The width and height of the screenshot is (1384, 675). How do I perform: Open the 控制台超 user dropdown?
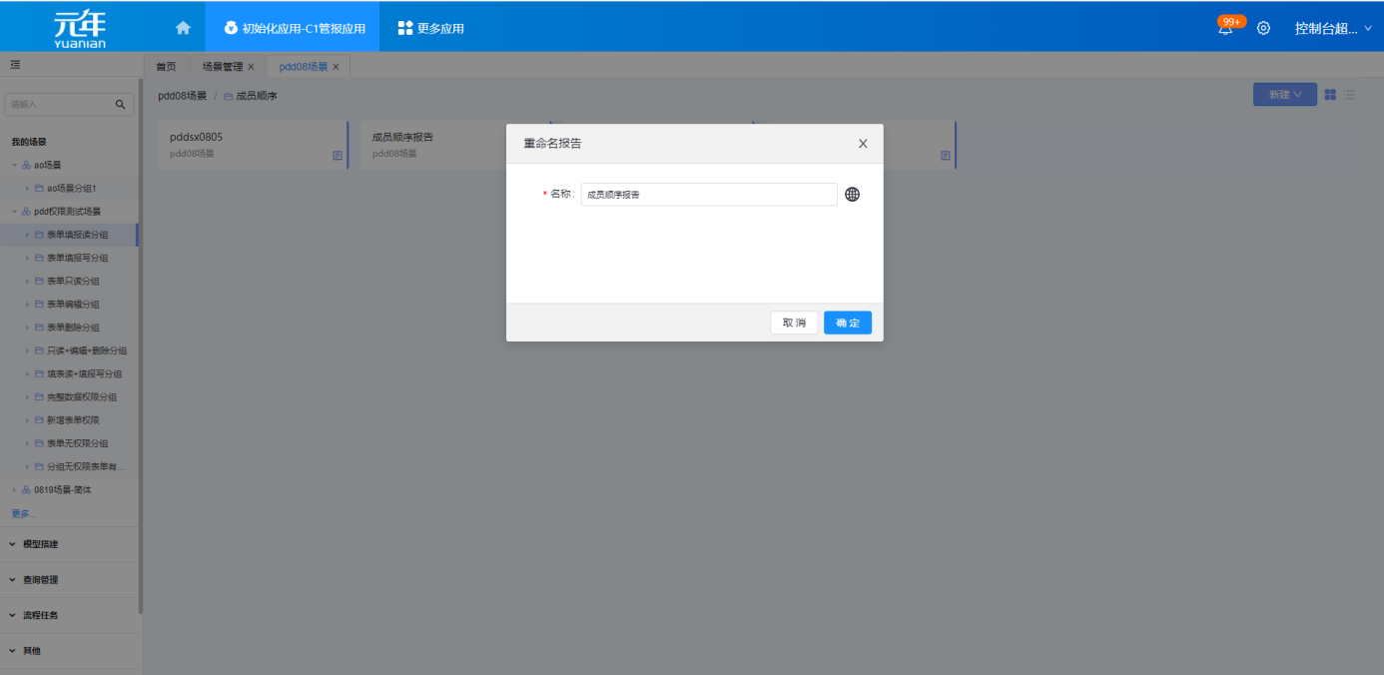(x=1332, y=29)
